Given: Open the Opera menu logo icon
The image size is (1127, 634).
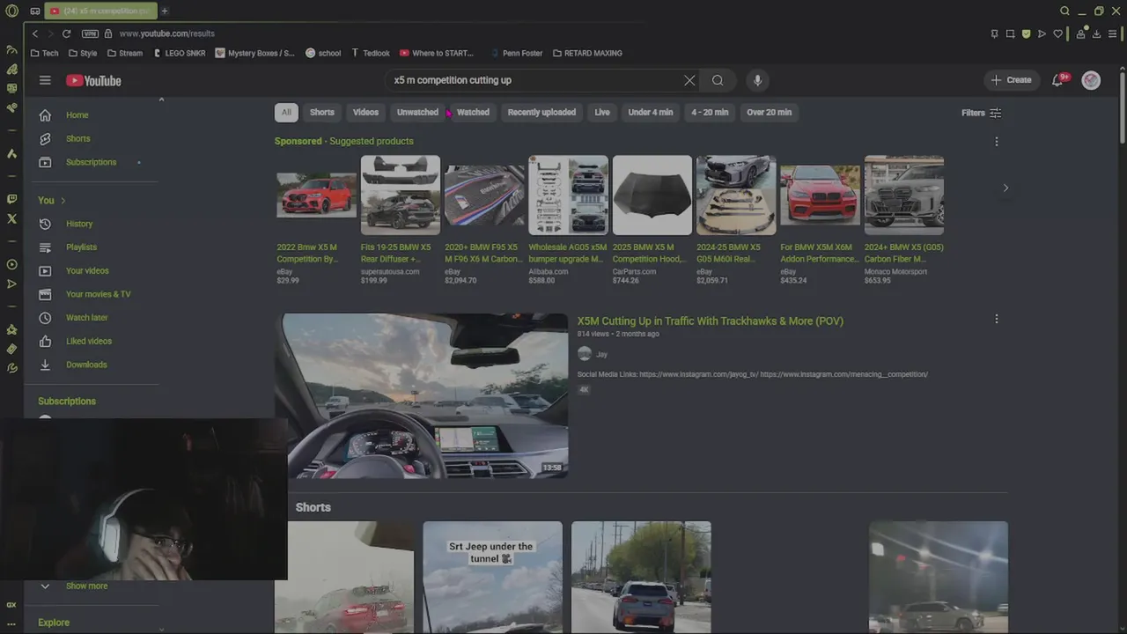Looking at the screenshot, I should [x=11, y=11].
